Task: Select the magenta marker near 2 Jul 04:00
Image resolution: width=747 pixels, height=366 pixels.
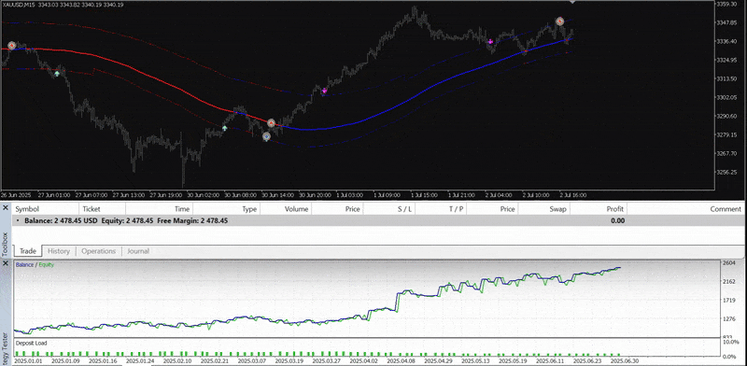Action: coord(490,42)
